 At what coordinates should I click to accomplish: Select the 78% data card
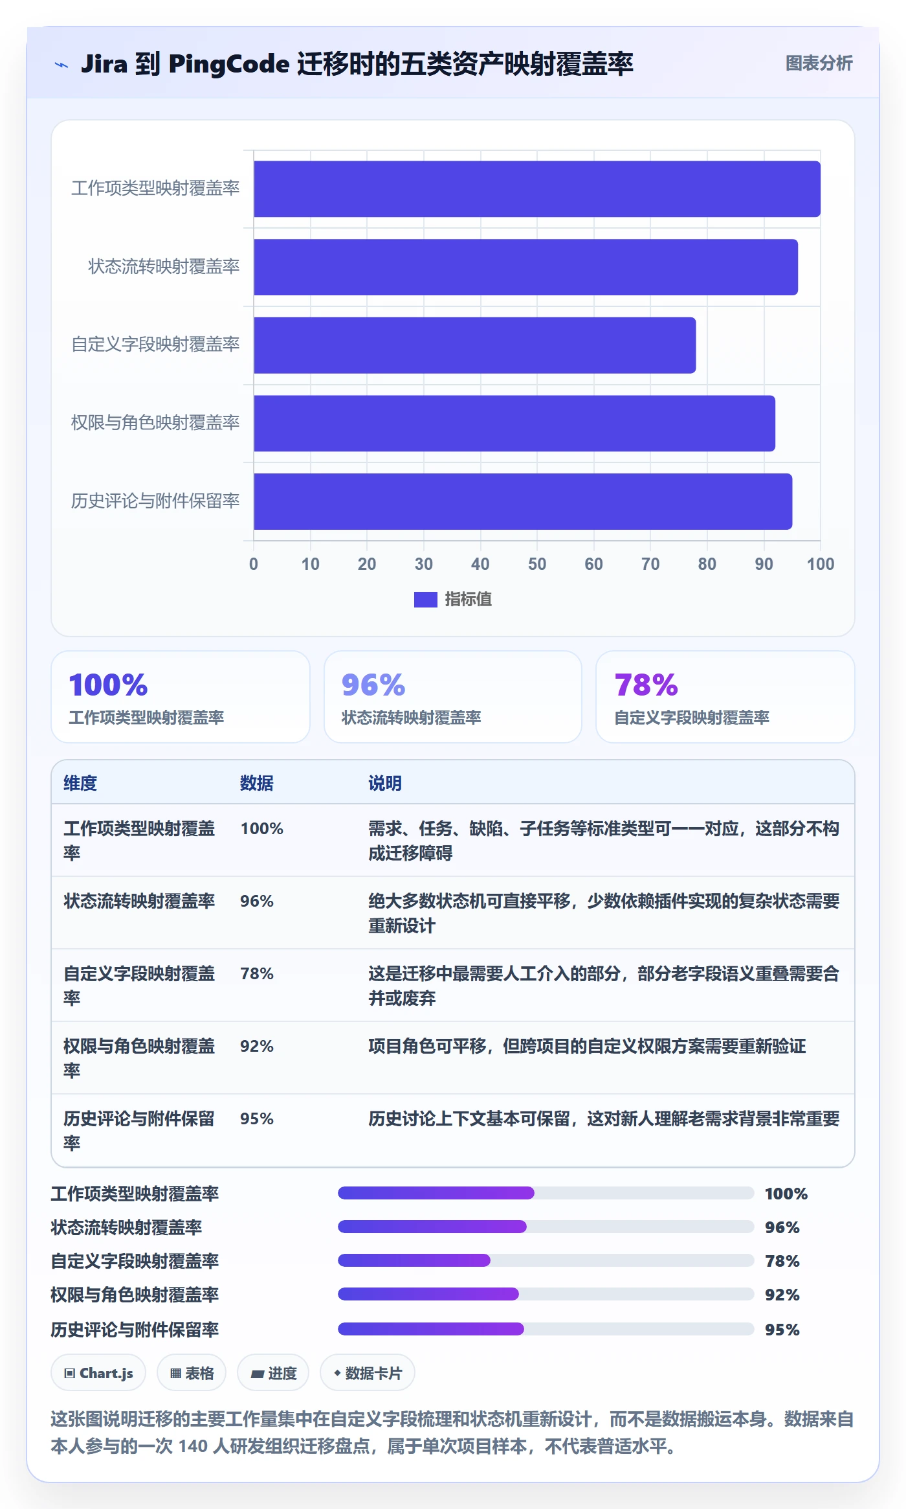[725, 697]
